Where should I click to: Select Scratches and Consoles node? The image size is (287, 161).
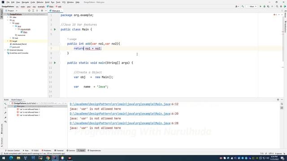click(17, 53)
